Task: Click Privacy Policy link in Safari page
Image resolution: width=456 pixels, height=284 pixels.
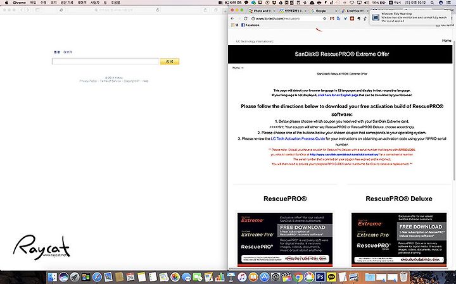Action: [x=88, y=81]
